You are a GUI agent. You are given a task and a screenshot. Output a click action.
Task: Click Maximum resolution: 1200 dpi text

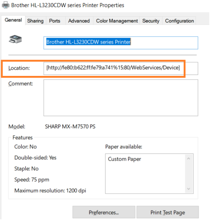50,191
